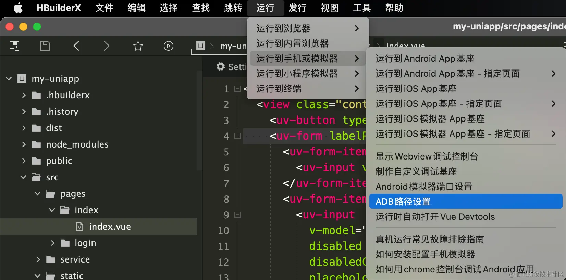Open 如何用chrome控制台调试Android应用 guide
566x280 pixels.
click(466, 269)
